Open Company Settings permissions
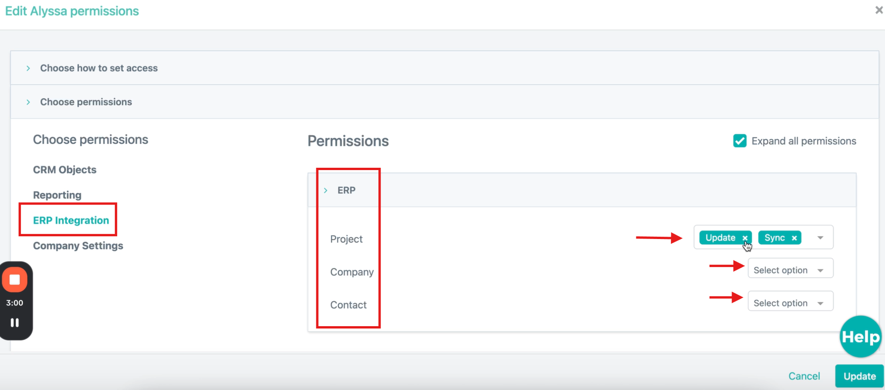This screenshot has height=390, width=885. click(x=78, y=246)
